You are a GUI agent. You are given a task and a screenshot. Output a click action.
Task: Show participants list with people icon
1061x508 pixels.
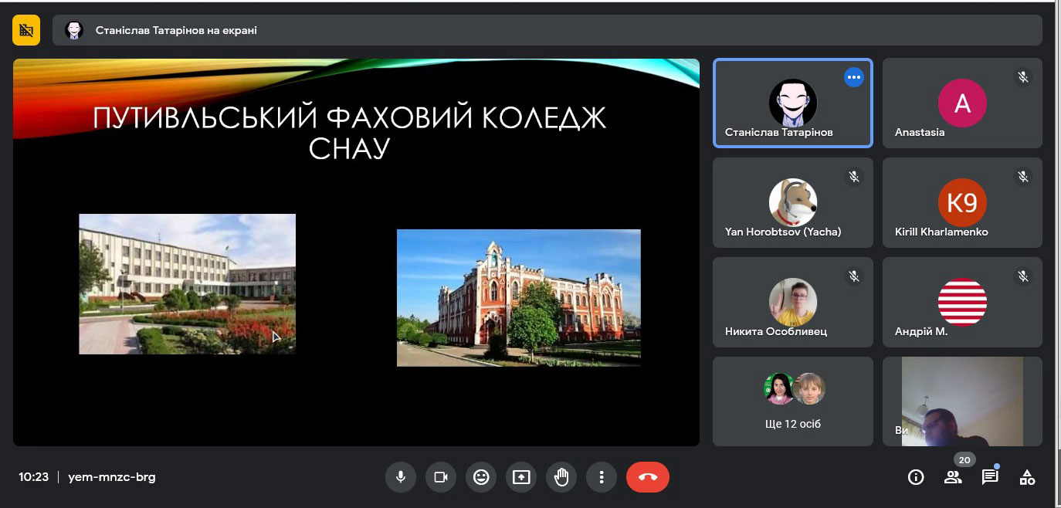point(953,477)
